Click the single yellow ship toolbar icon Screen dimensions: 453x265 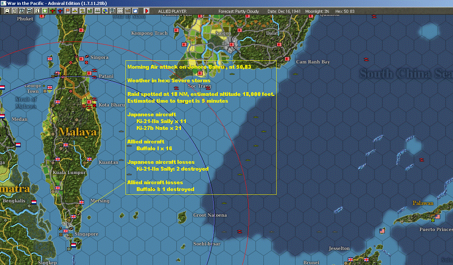pos(75,11)
